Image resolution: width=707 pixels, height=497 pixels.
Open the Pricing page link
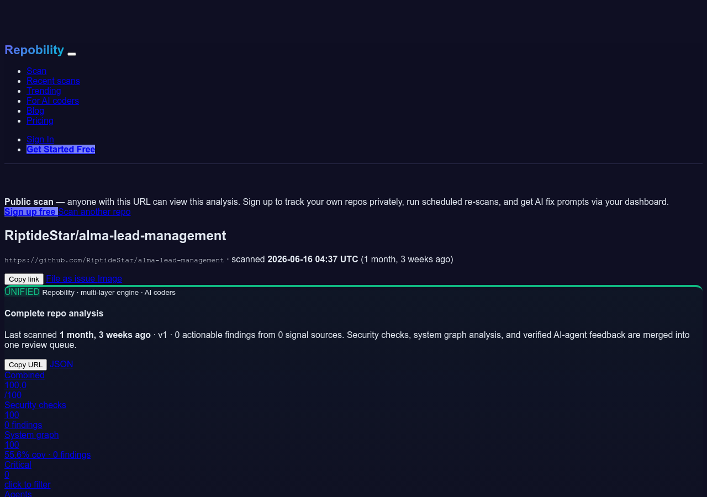40,120
